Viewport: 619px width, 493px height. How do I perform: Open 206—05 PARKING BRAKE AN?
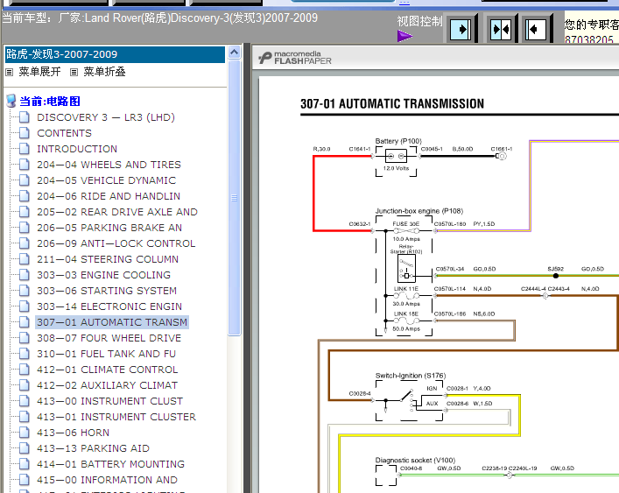[x=109, y=228]
